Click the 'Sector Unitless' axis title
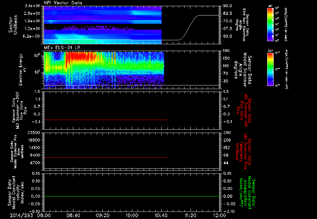 click(13, 25)
